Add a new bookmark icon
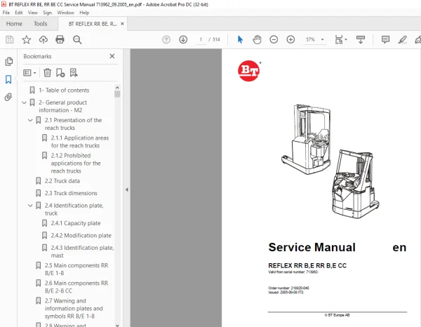The height and width of the screenshot is (327, 421). (60, 72)
